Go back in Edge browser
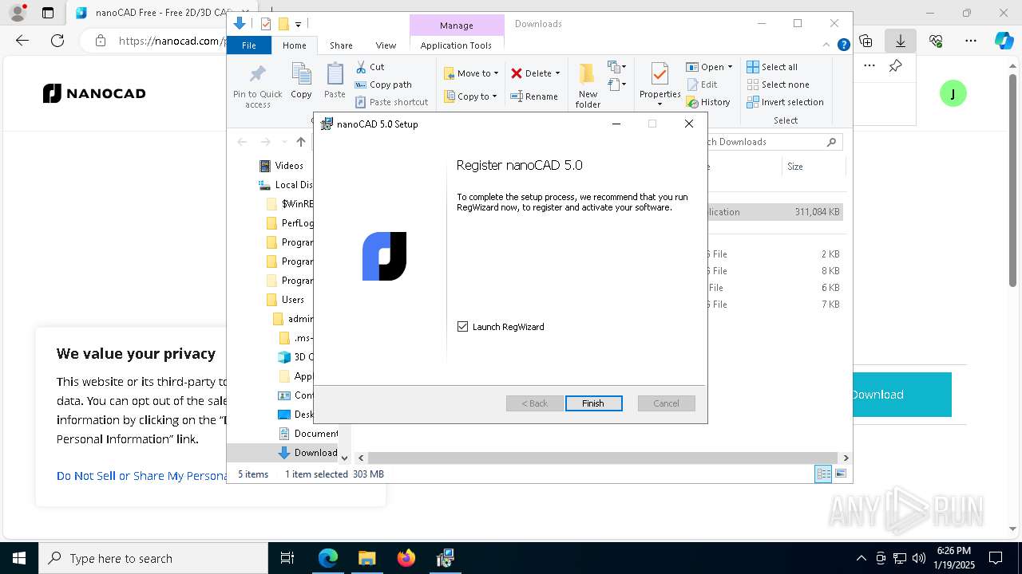The width and height of the screenshot is (1022, 574). pos(22,41)
